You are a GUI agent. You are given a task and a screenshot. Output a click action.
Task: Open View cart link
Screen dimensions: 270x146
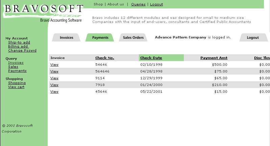pos(16,87)
